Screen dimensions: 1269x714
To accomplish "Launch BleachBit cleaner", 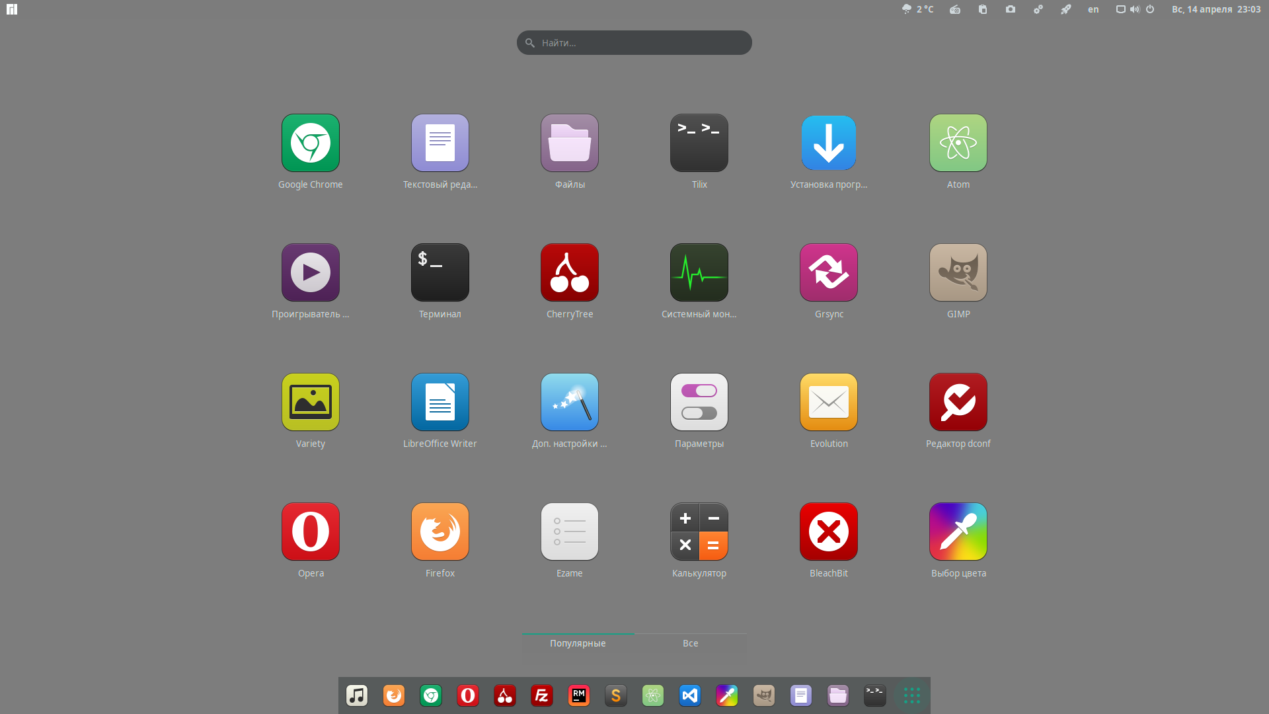I will 829,532.
